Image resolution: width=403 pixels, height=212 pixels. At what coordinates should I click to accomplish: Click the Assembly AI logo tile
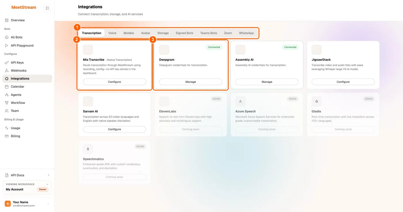[x=240, y=50]
